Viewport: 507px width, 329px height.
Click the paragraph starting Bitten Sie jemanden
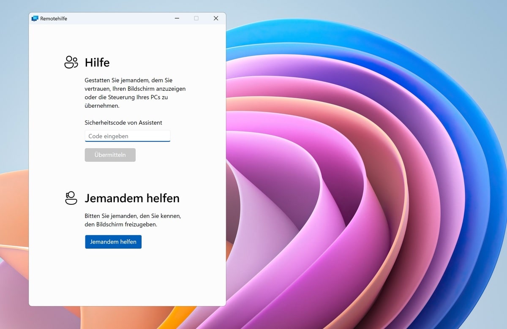(133, 220)
